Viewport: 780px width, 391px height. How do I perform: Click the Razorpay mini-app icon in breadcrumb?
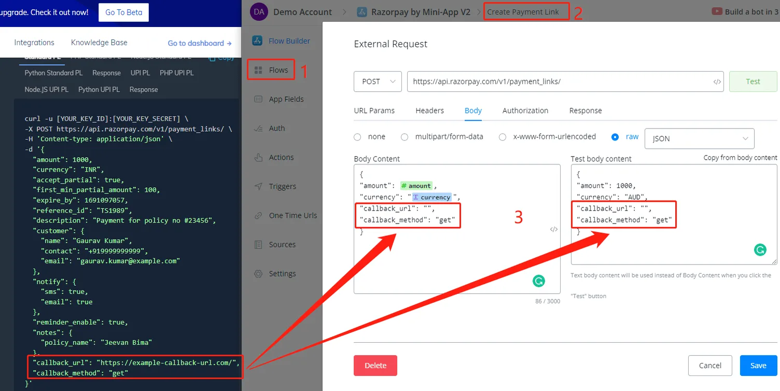point(362,12)
